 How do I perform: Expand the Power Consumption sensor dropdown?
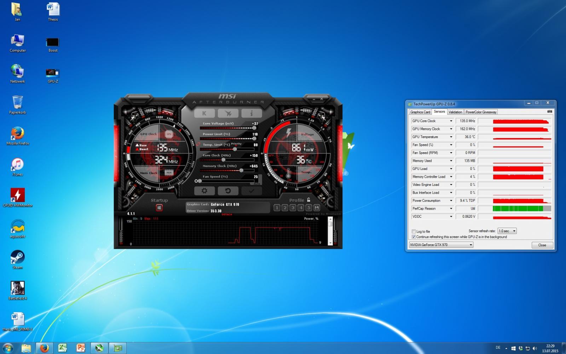point(451,201)
